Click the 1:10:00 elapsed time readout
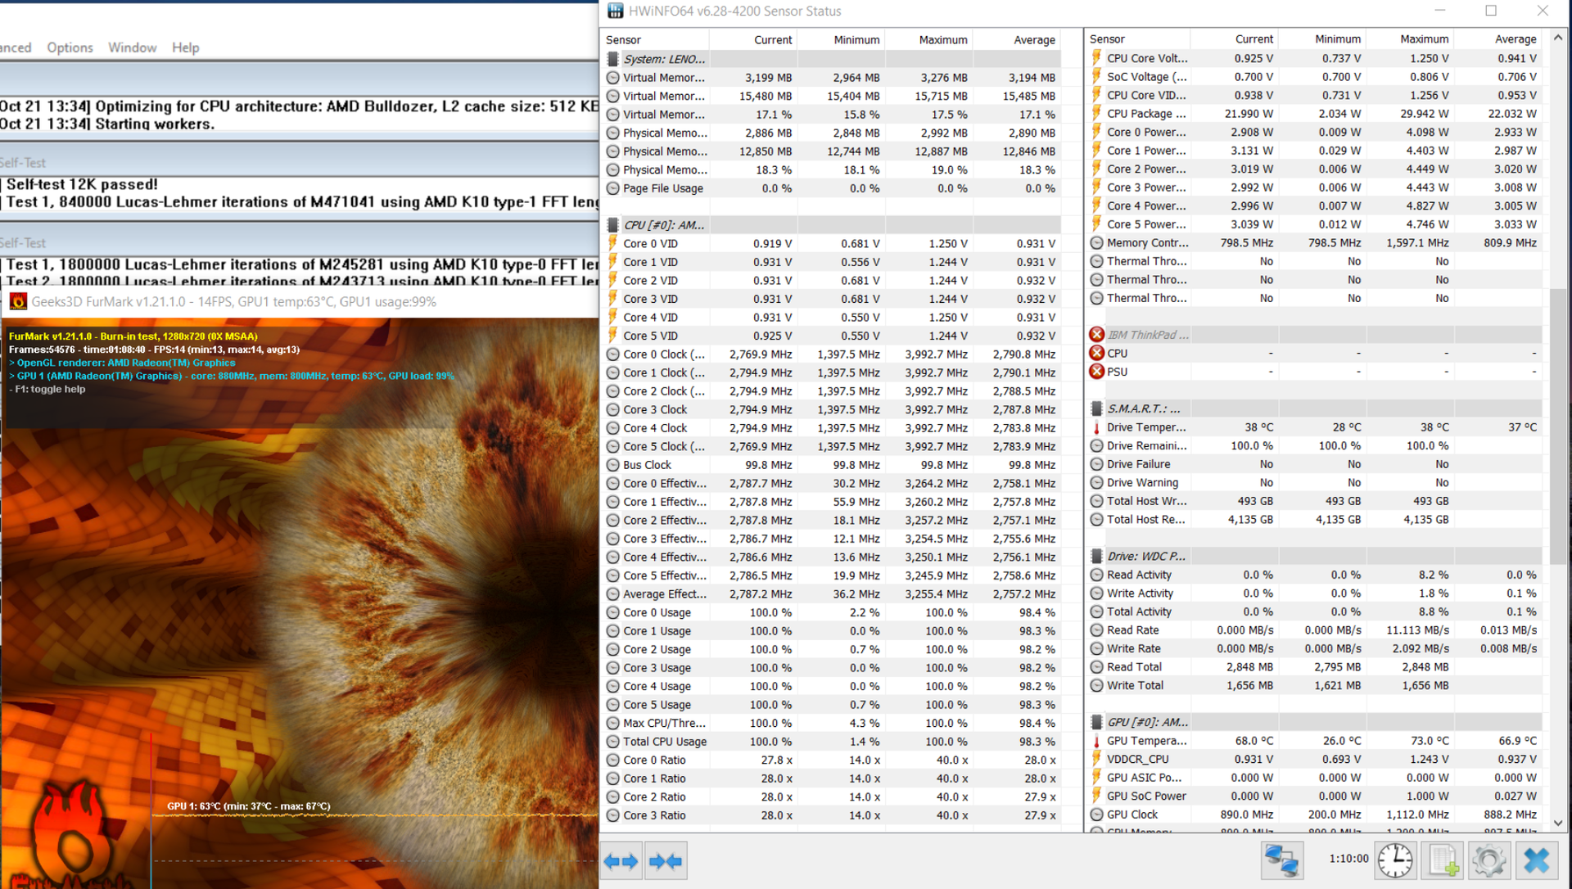Screen dimensions: 1572x889 click(x=1348, y=859)
